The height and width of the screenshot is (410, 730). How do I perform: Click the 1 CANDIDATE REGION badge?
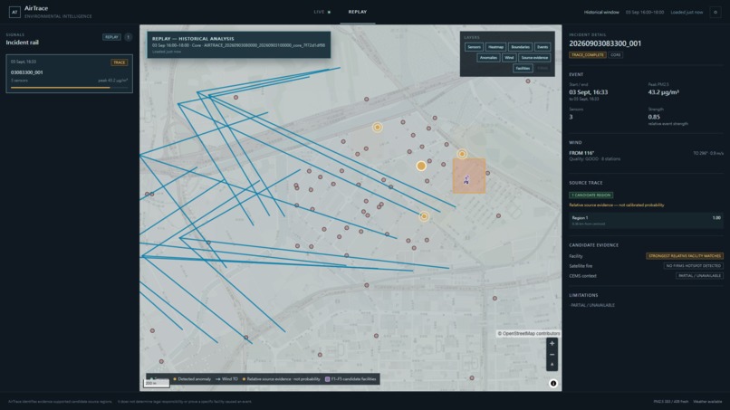tap(591, 195)
